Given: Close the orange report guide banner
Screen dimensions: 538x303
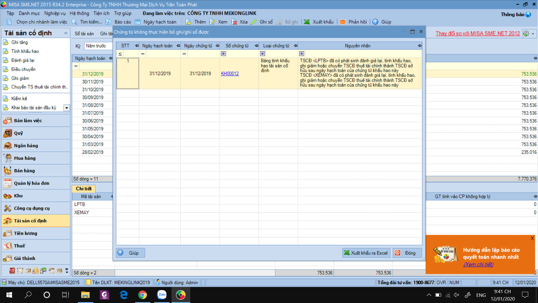Looking at the screenshot, I should tap(532, 238).
